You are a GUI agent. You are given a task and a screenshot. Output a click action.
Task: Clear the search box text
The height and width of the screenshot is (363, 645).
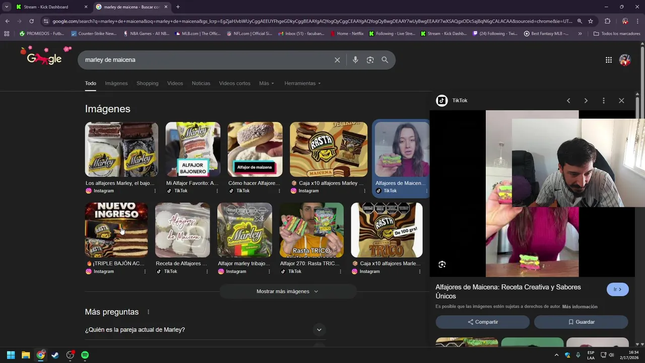click(x=337, y=60)
